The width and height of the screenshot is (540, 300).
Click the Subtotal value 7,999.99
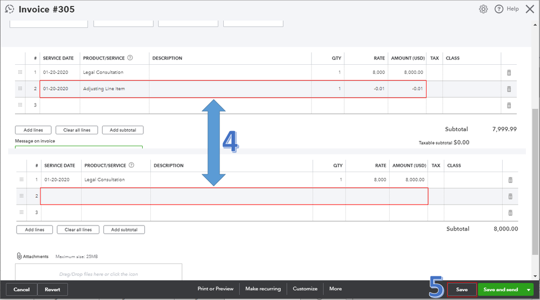pyautogui.click(x=504, y=129)
